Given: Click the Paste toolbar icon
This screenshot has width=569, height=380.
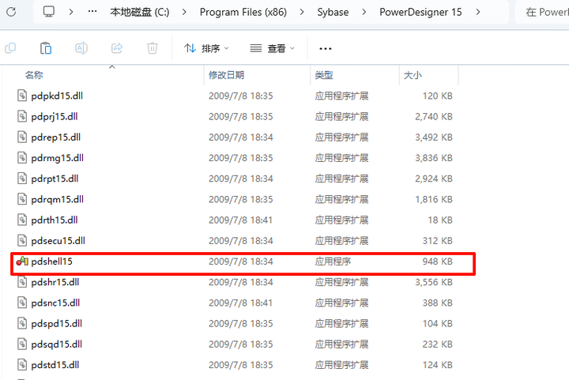Looking at the screenshot, I should [x=46, y=48].
